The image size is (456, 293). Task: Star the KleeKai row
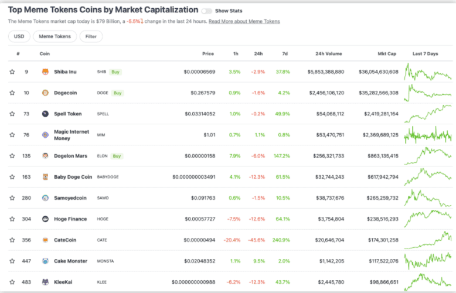(12, 282)
